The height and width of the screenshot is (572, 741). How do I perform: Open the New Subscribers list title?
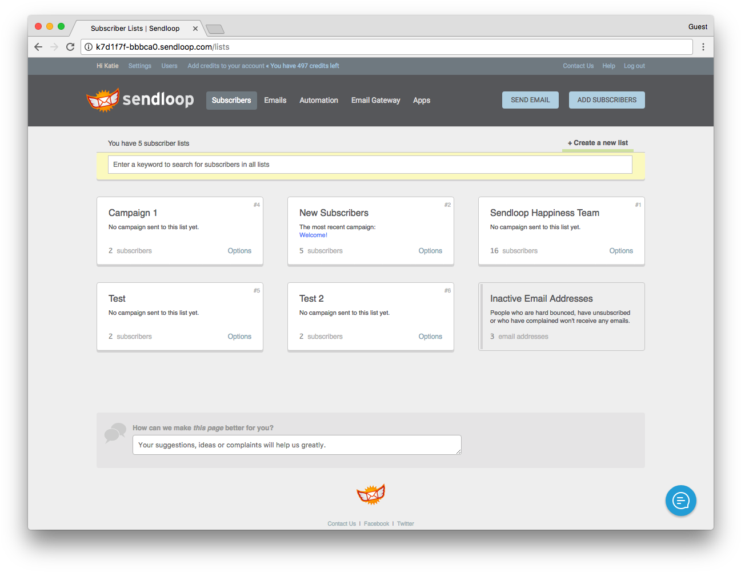coord(334,213)
